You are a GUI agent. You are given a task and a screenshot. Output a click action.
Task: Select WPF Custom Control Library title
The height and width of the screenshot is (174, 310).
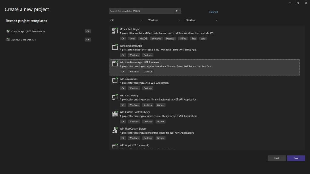point(135,112)
